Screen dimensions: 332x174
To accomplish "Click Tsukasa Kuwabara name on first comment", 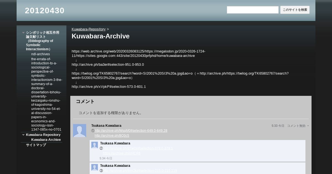I will point(106,126).
